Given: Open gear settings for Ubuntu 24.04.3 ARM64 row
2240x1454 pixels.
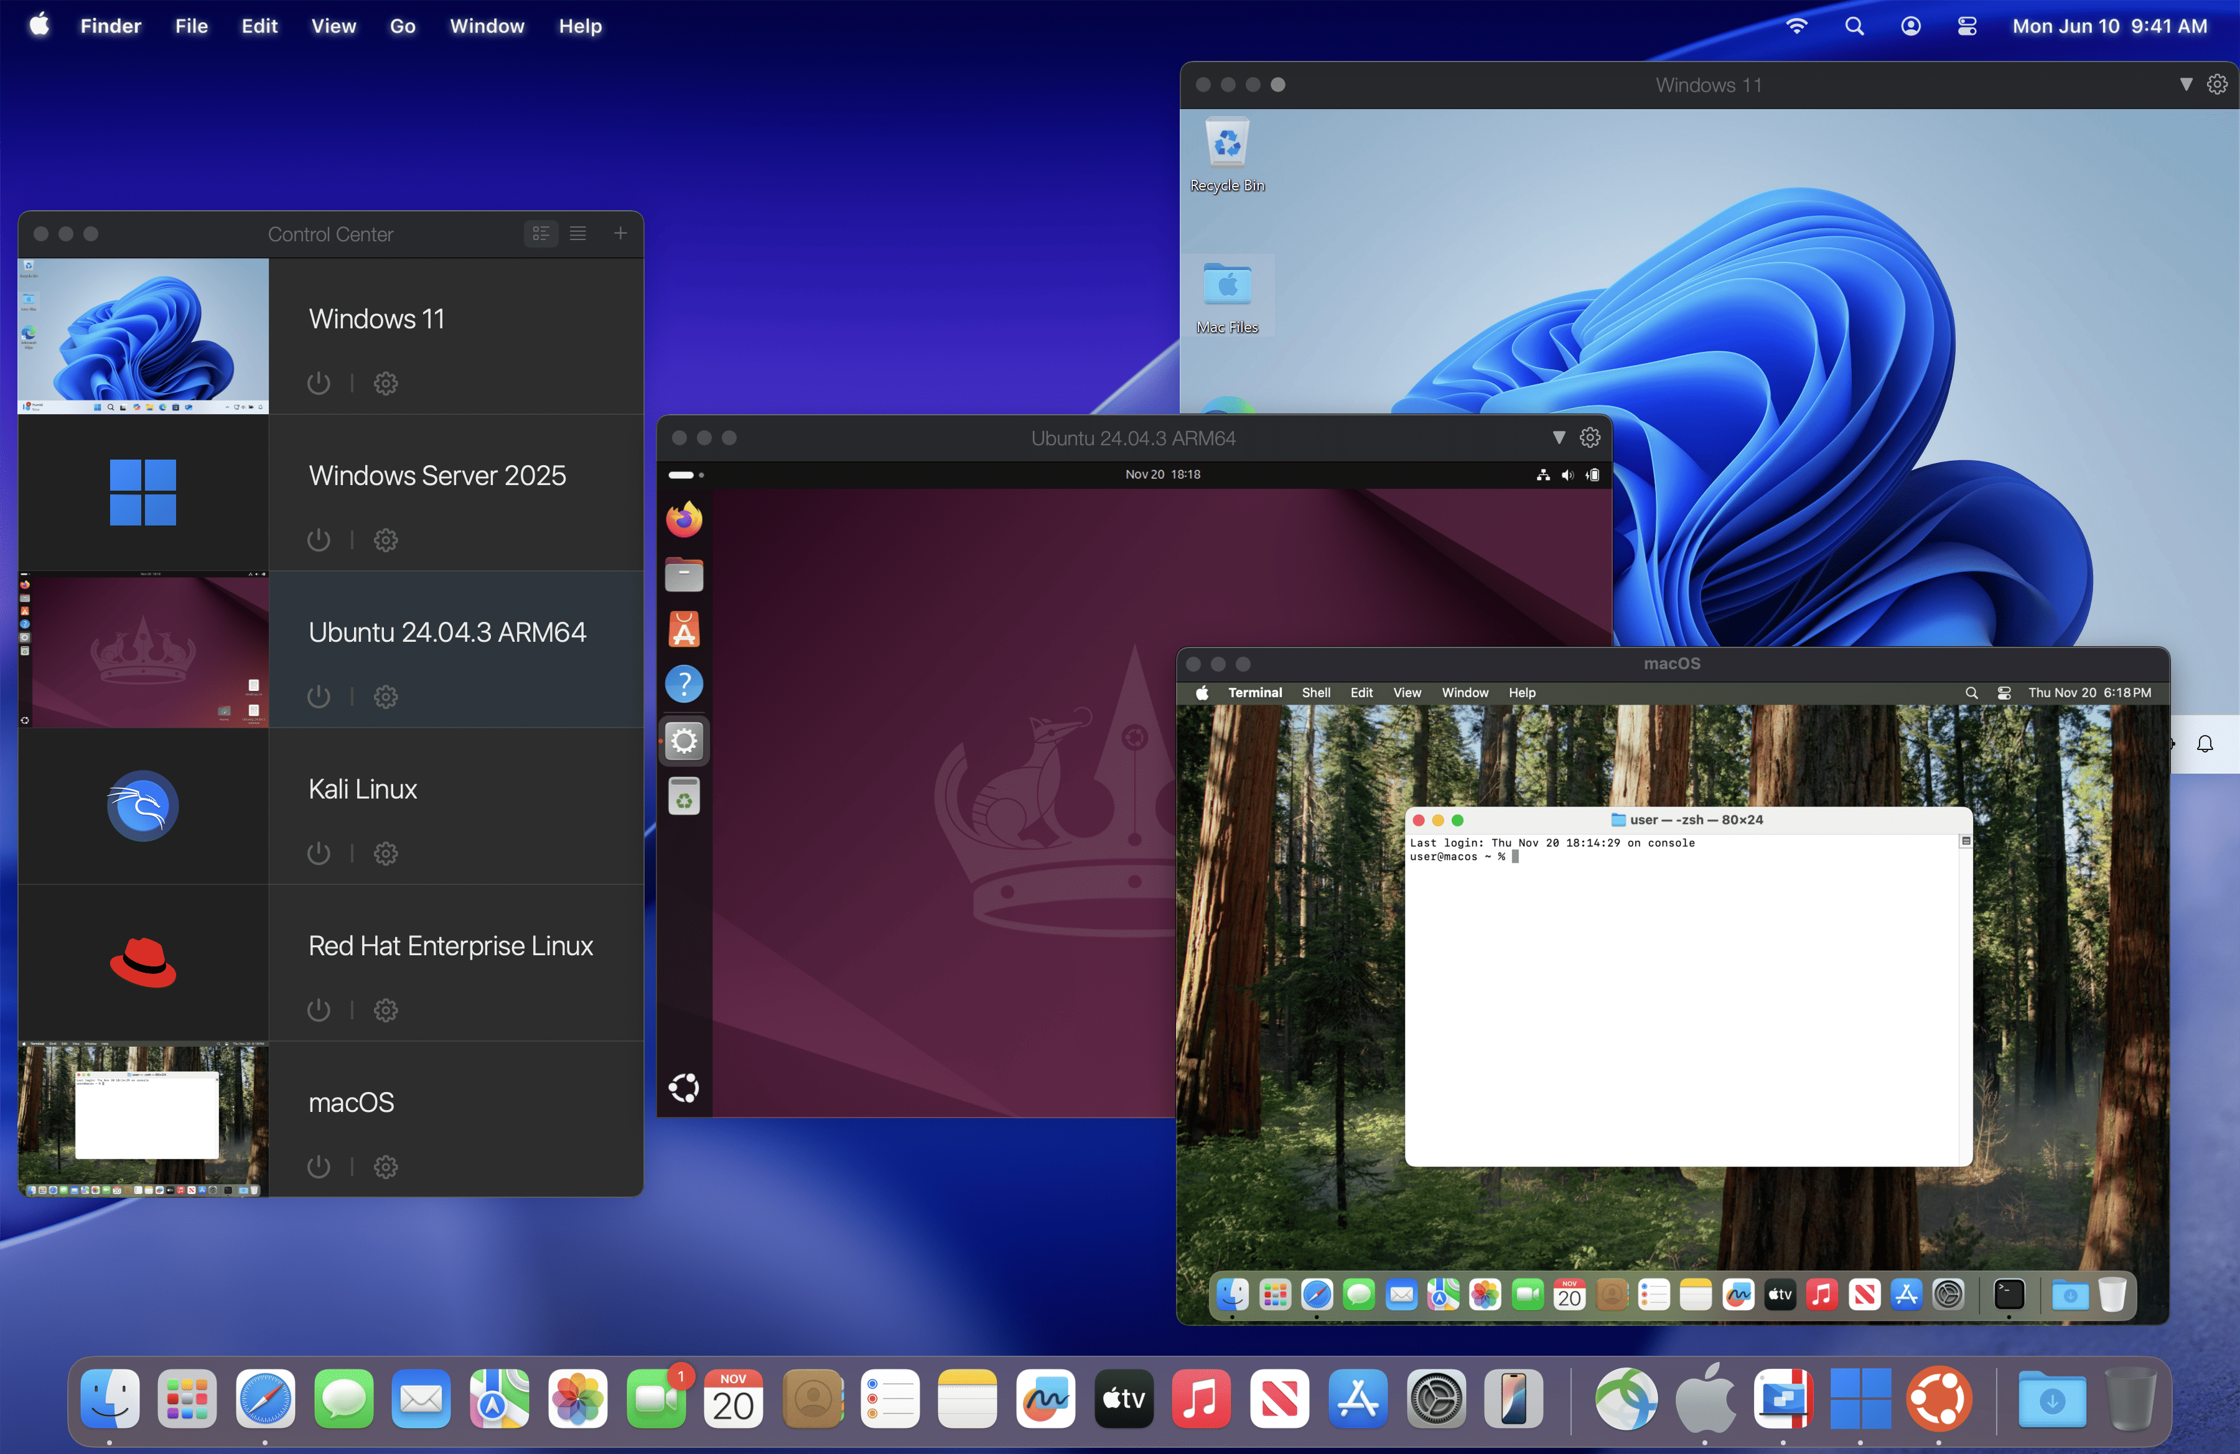Looking at the screenshot, I should [386, 697].
